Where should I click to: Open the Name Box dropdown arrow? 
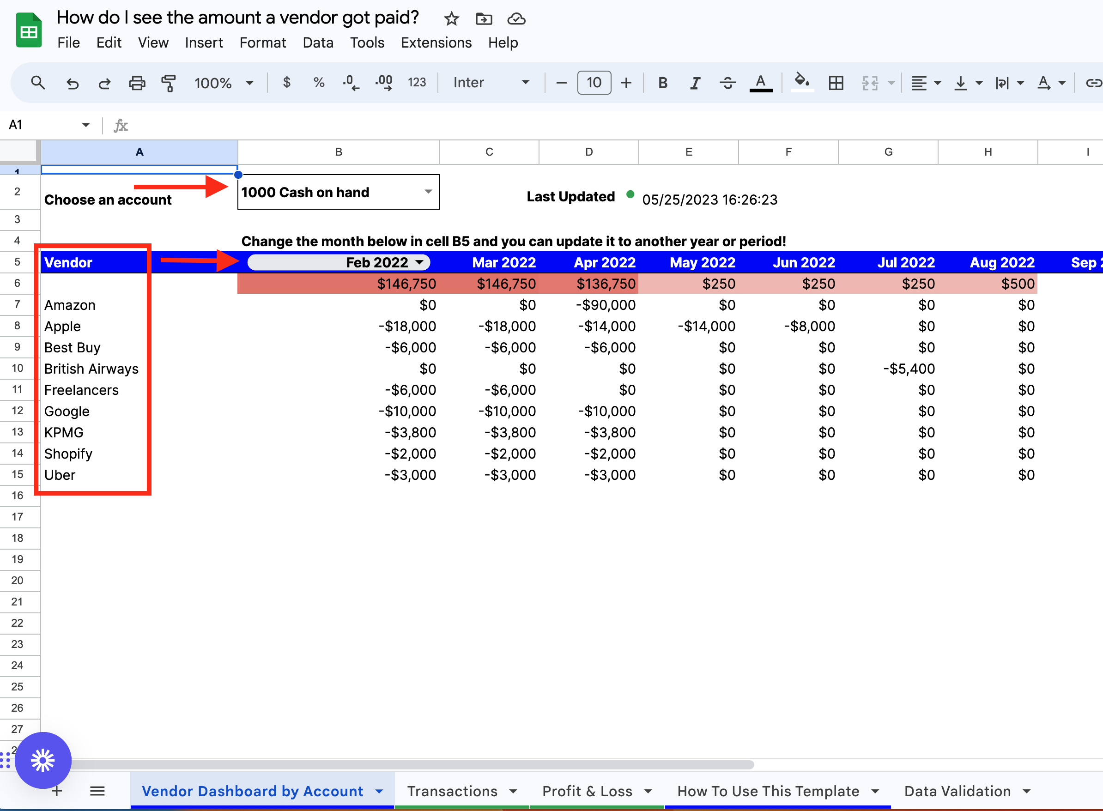click(x=86, y=125)
